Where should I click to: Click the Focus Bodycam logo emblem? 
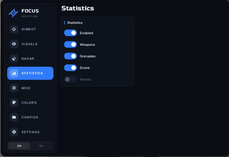[13, 13]
